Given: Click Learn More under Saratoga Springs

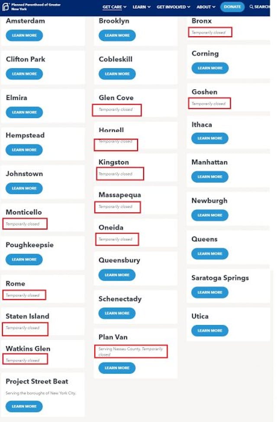Looking at the screenshot, I should [x=210, y=292].
